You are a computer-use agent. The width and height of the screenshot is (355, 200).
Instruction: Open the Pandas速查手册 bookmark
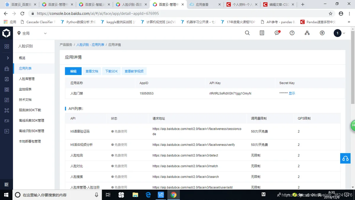[x=318, y=22]
